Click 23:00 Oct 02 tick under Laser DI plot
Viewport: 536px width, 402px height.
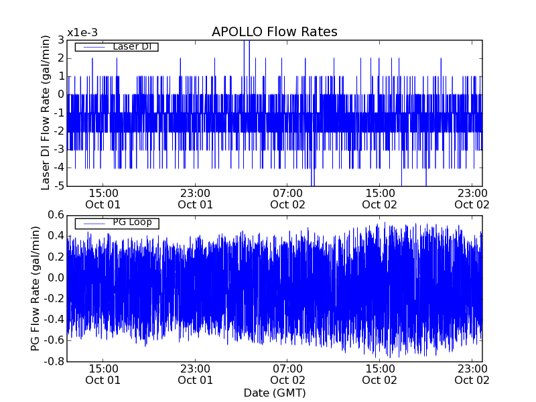point(472,198)
